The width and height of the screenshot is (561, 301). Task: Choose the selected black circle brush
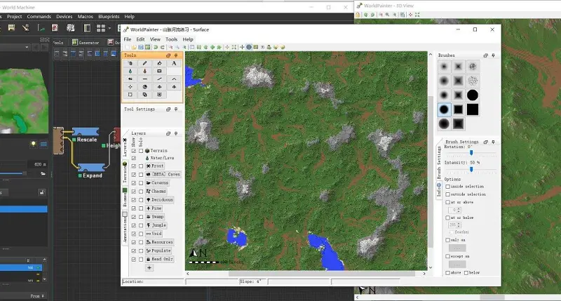[x=444, y=109]
